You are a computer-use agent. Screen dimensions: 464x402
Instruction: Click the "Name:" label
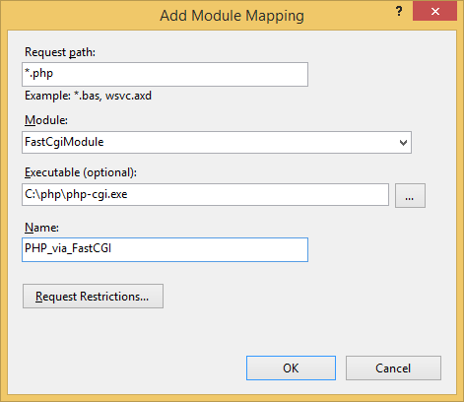click(41, 228)
